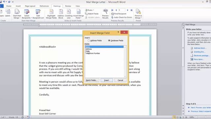
Task: Click Print Layout view icon in status bar
Action: point(174,117)
